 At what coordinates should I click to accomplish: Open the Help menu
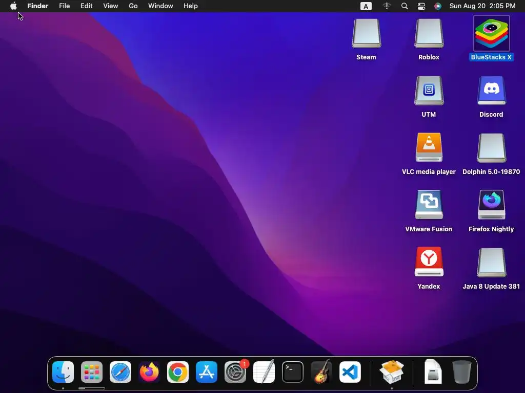point(191,6)
